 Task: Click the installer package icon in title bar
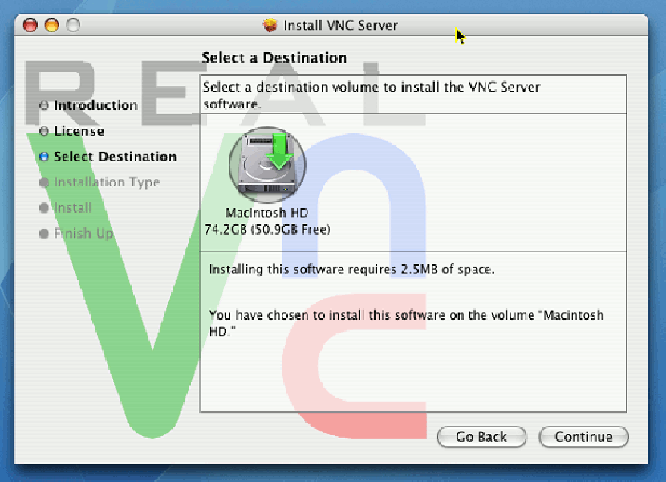pos(270,26)
